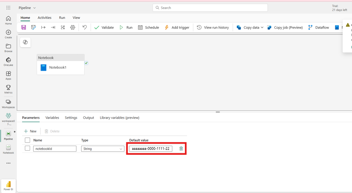Open pipeline settings gear icon
This screenshot has width=352, height=193.
click(73, 27)
